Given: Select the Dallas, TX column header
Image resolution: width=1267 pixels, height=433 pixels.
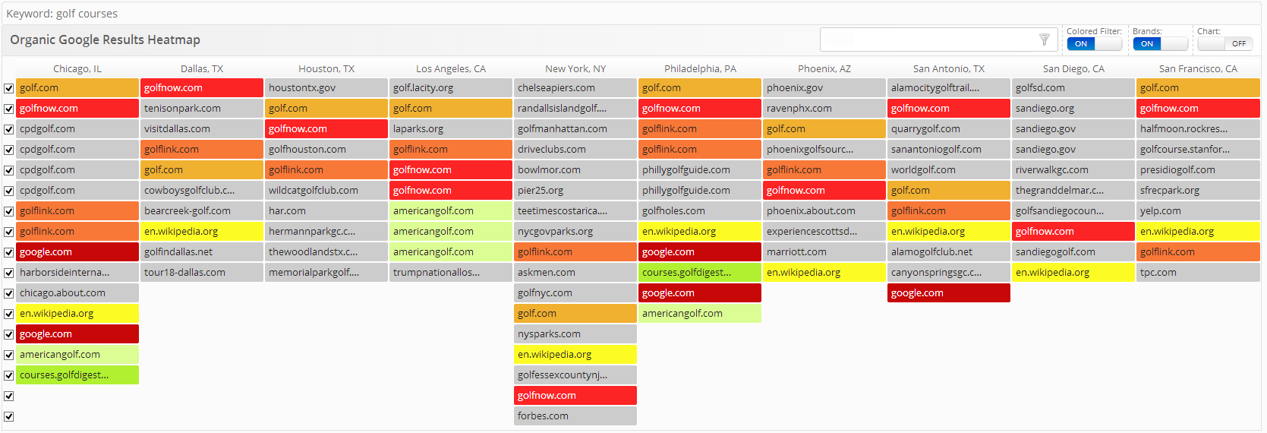Looking at the screenshot, I should [x=202, y=68].
